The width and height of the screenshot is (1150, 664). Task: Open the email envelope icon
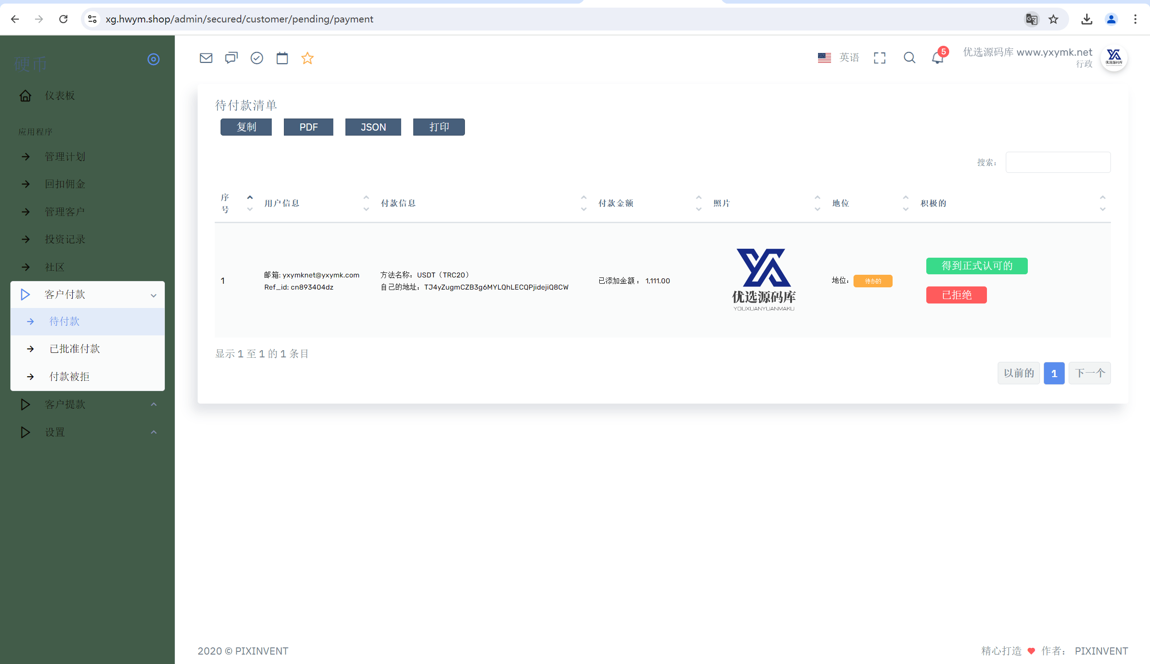(x=206, y=58)
